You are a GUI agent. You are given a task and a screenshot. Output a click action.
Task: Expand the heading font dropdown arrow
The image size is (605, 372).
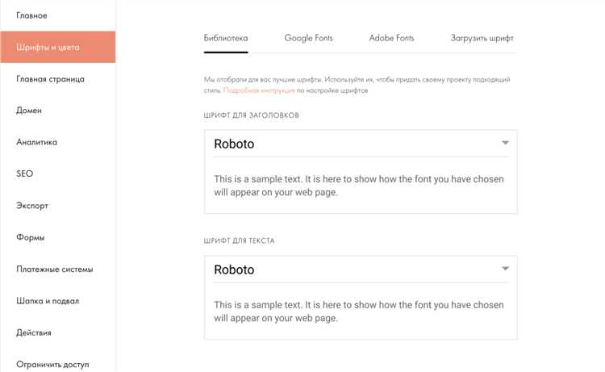[x=505, y=143]
